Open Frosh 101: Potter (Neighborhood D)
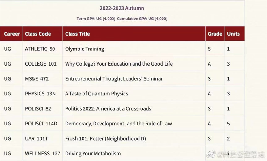 pyautogui.click(x=105, y=139)
